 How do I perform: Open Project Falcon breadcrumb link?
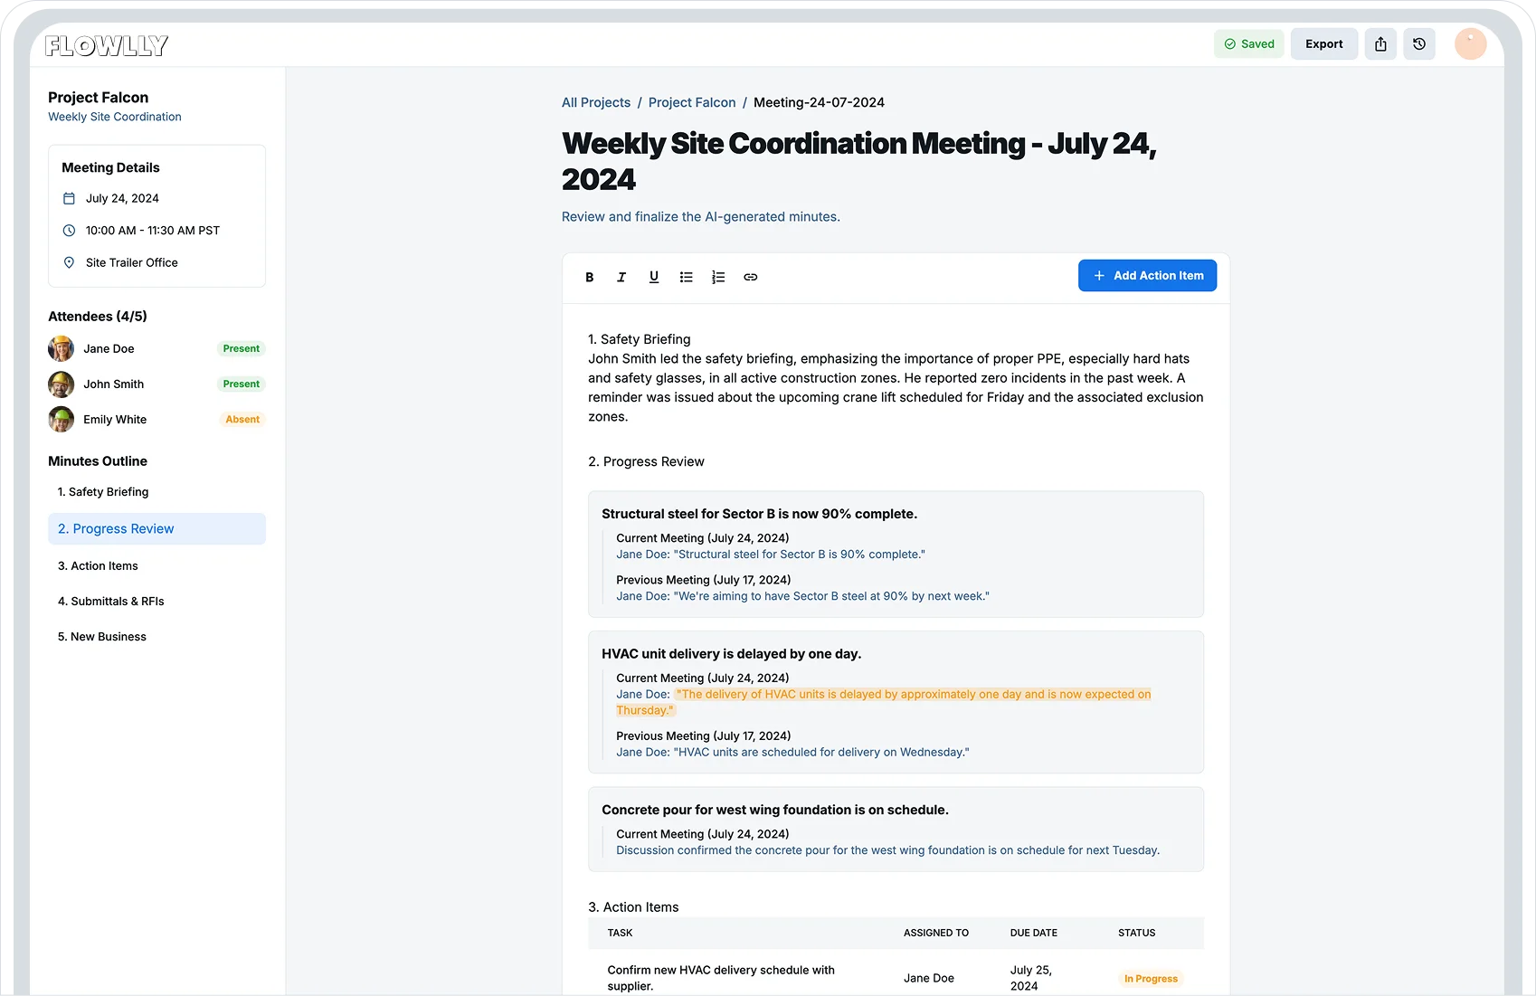(x=692, y=102)
